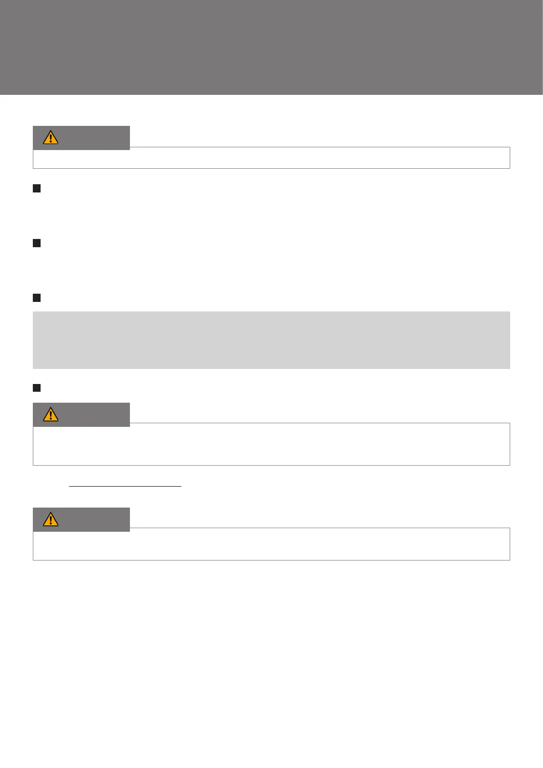Click the blank white area at page bottom
This screenshot has height=768, width=543.
pos(271,661)
